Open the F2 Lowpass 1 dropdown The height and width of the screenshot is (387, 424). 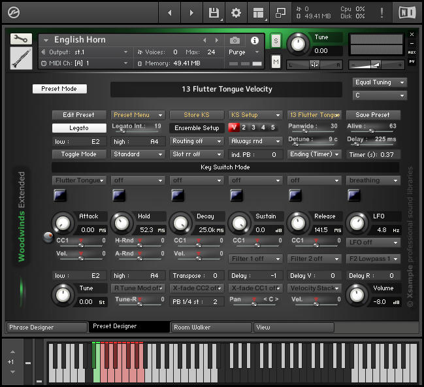pyautogui.click(x=373, y=259)
